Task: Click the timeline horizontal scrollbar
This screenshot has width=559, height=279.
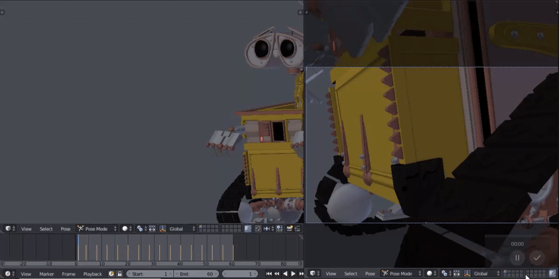Action: coord(151,264)
